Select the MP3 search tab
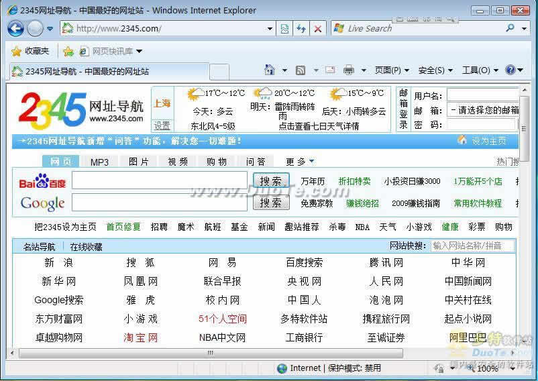 coord(99,162)
